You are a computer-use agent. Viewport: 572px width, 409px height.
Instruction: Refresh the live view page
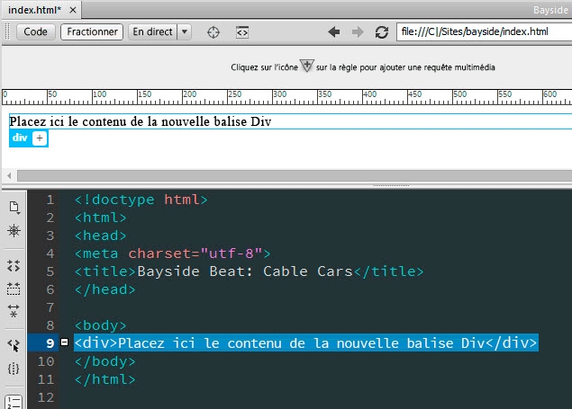pos(382,32)
